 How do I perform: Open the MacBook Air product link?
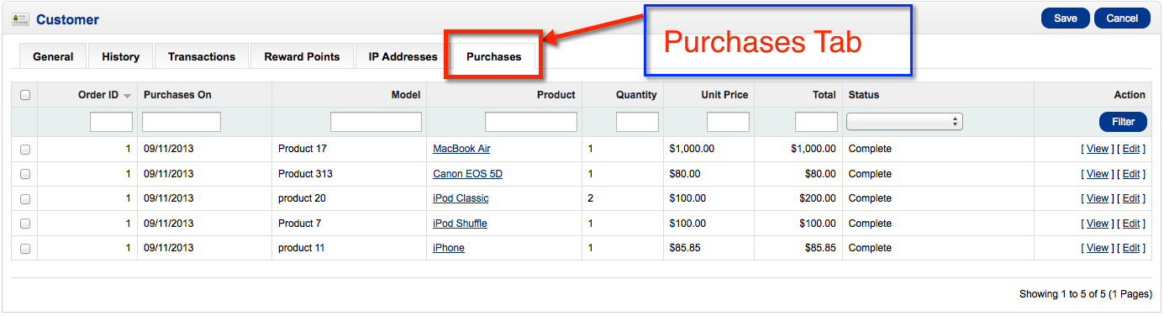[461, 149]
